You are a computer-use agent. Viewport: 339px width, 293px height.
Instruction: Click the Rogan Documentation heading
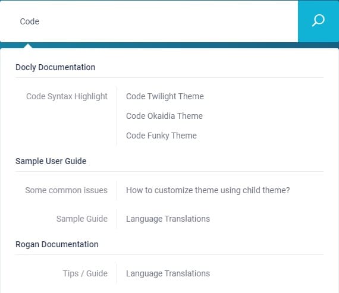tap(57, 244)
